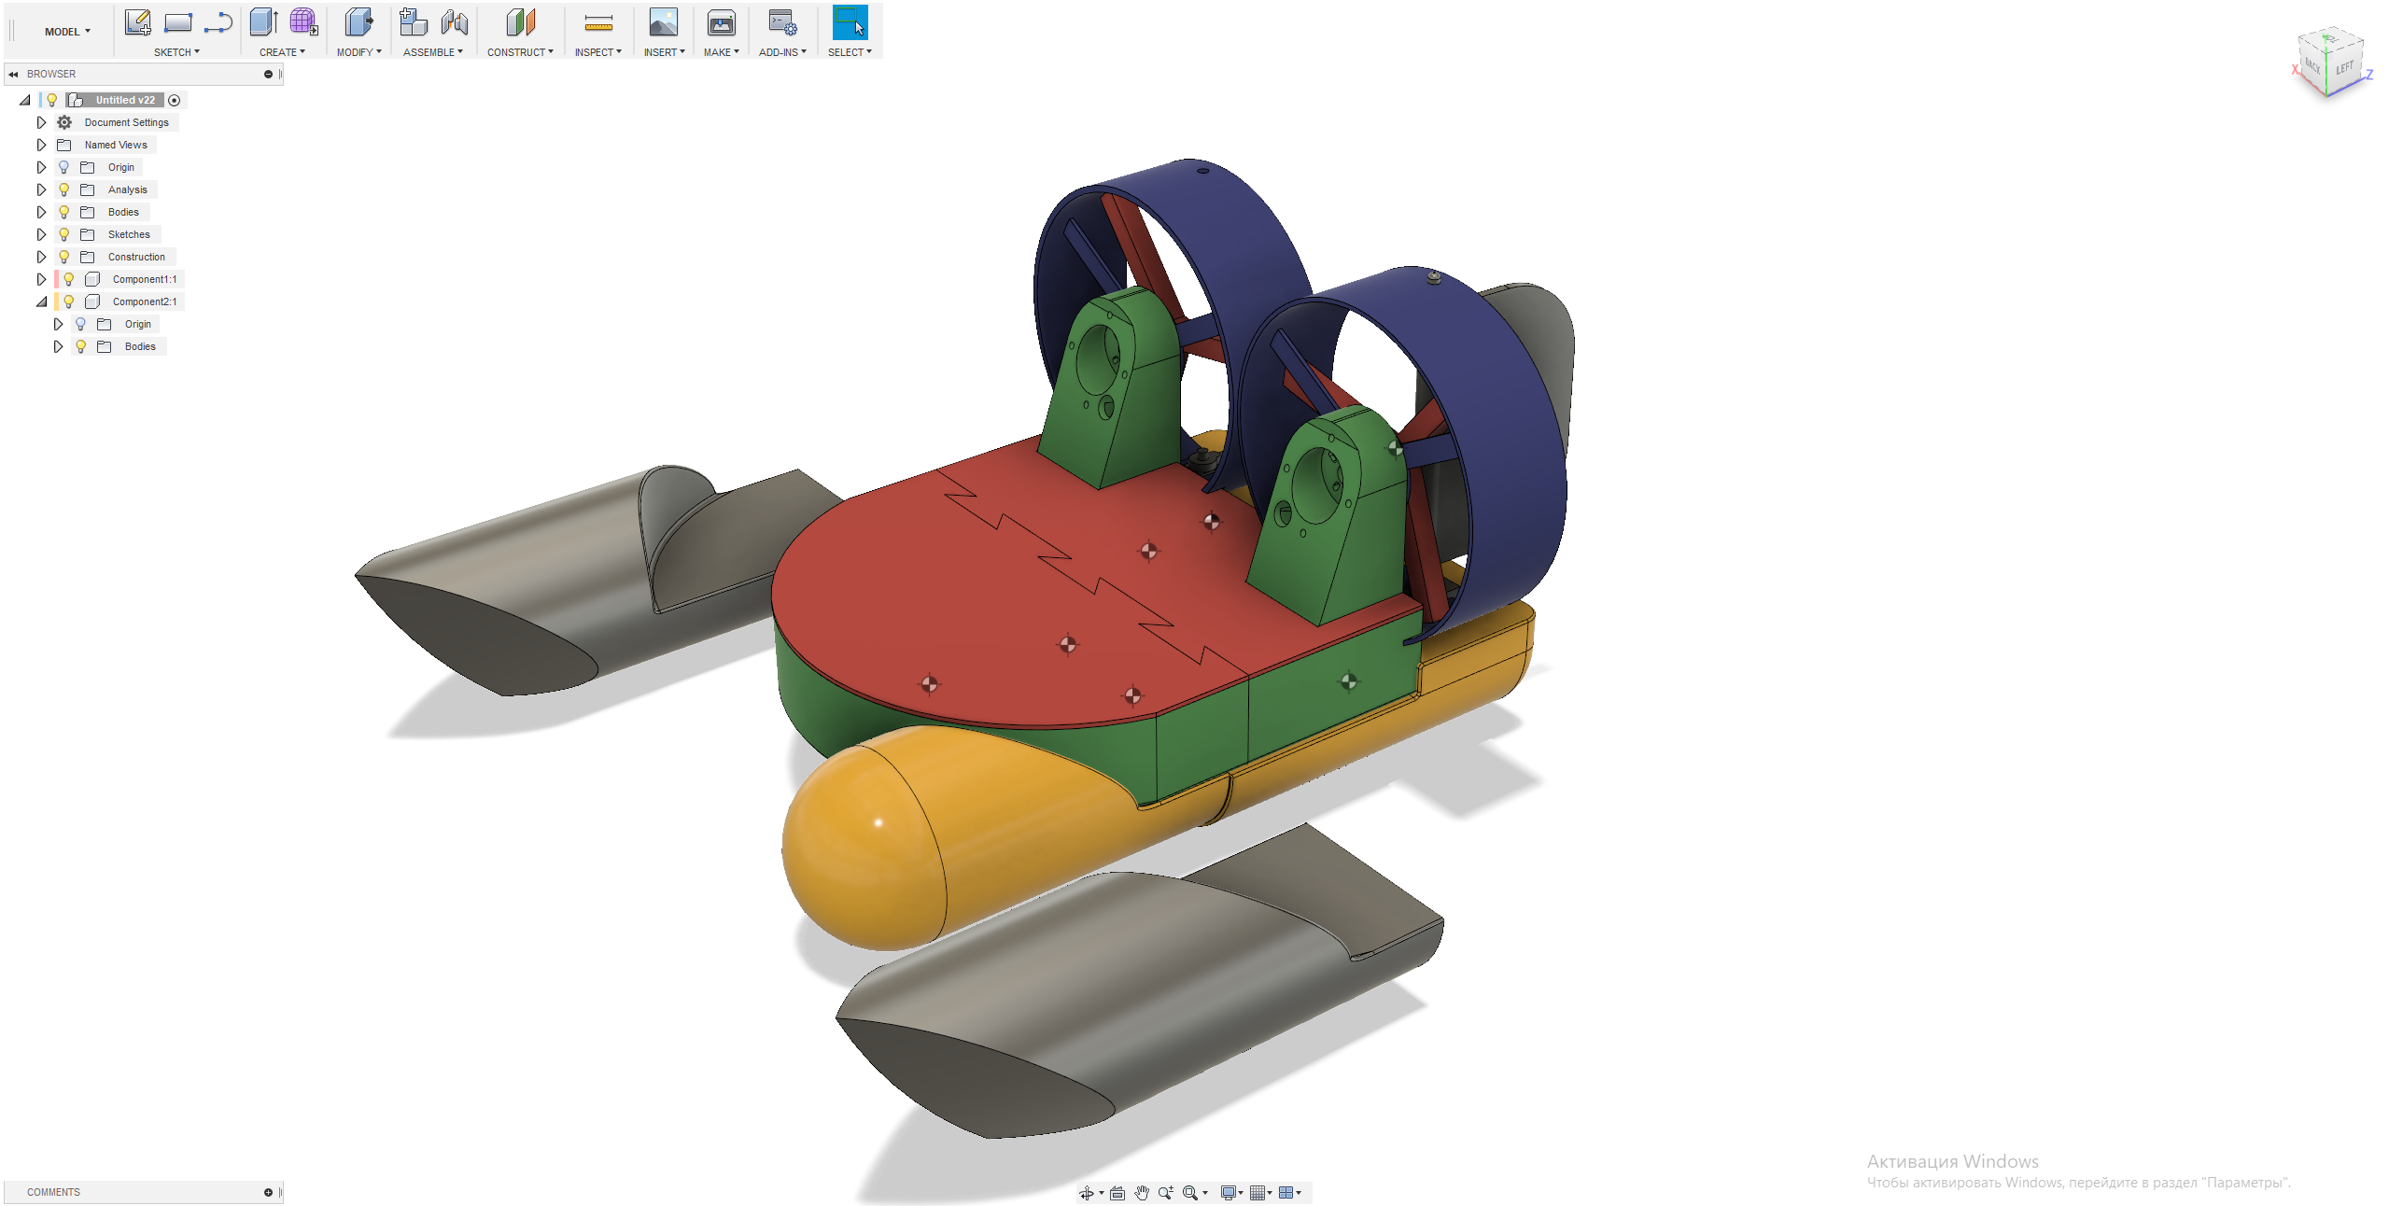The width and height of the screenshot is (2389, 1206).
Task: Toggle Construction folder visibility bulb
Action: (64, 257)
